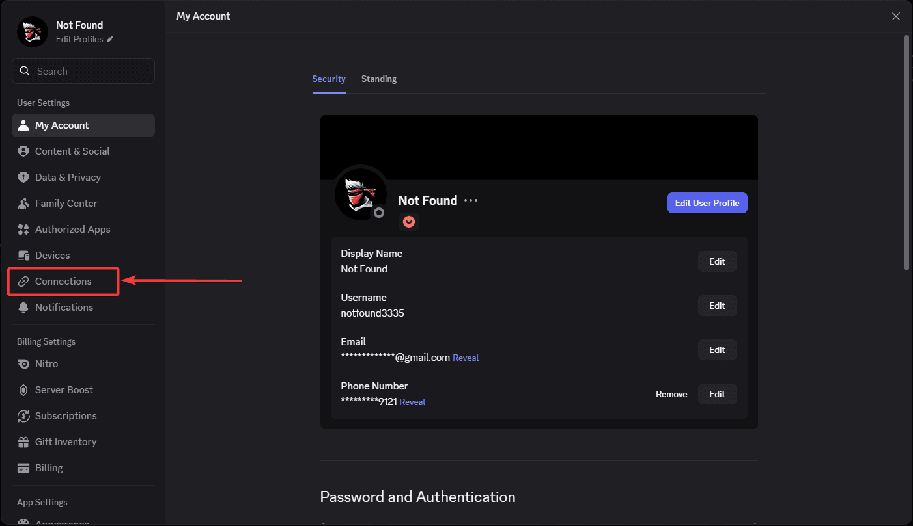This screenshot has height=526, width=913.
Task: Edit the Username field
Action: click(717, 306)
